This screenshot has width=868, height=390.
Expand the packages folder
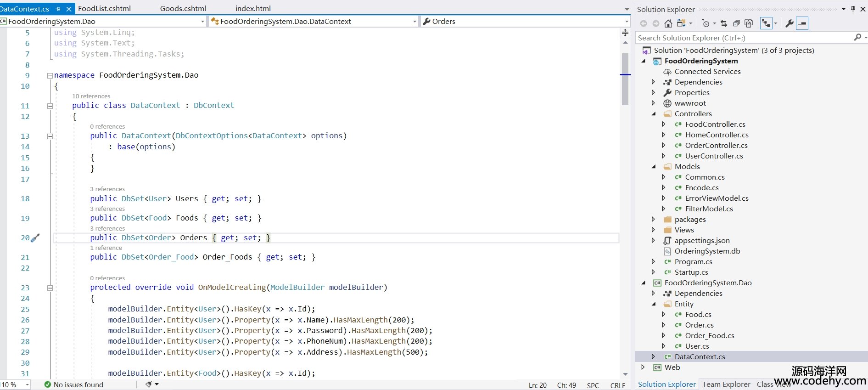pyautogui.click(x=653, y=219)
